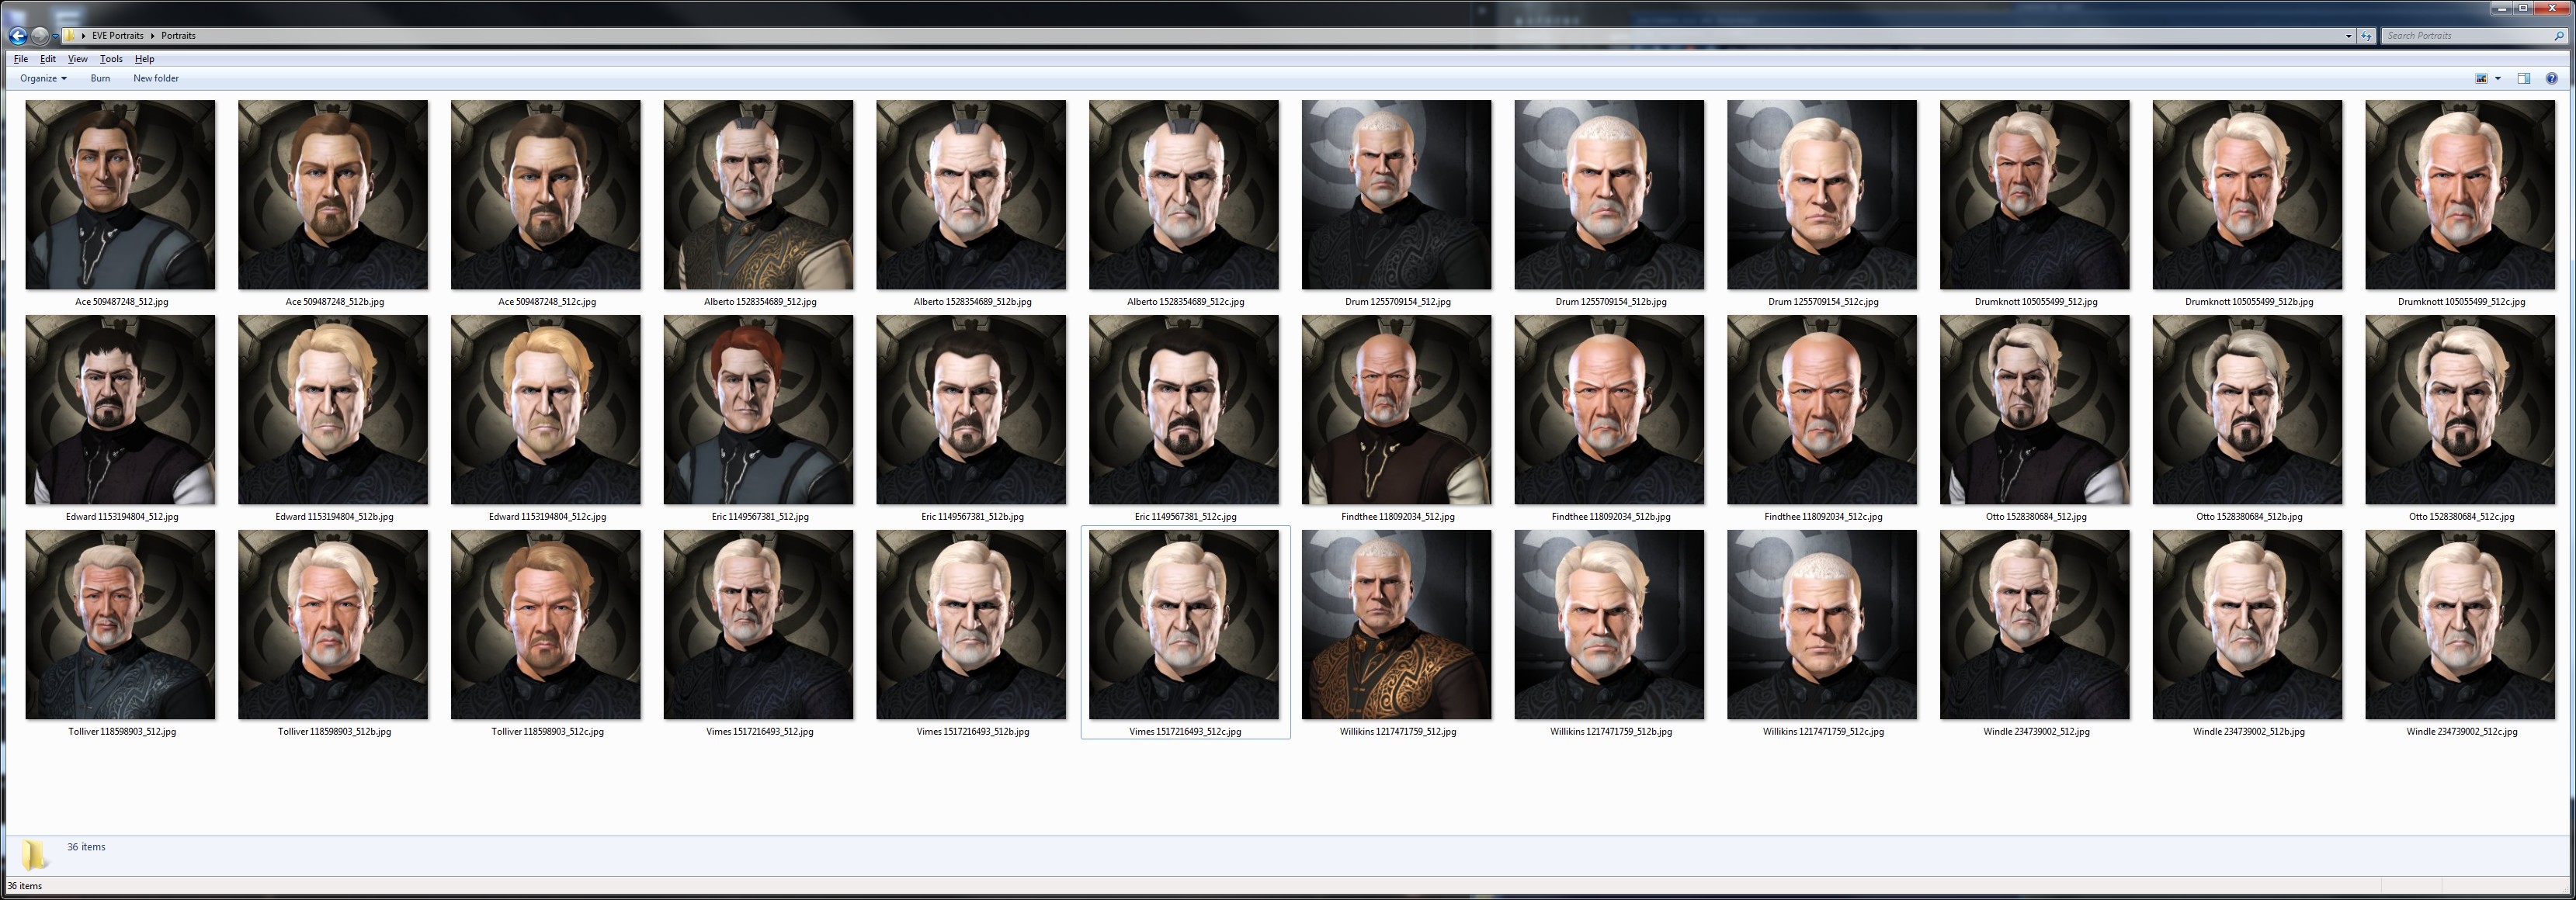
Task: Click the Burn button
Action: (x=100, y=78)
